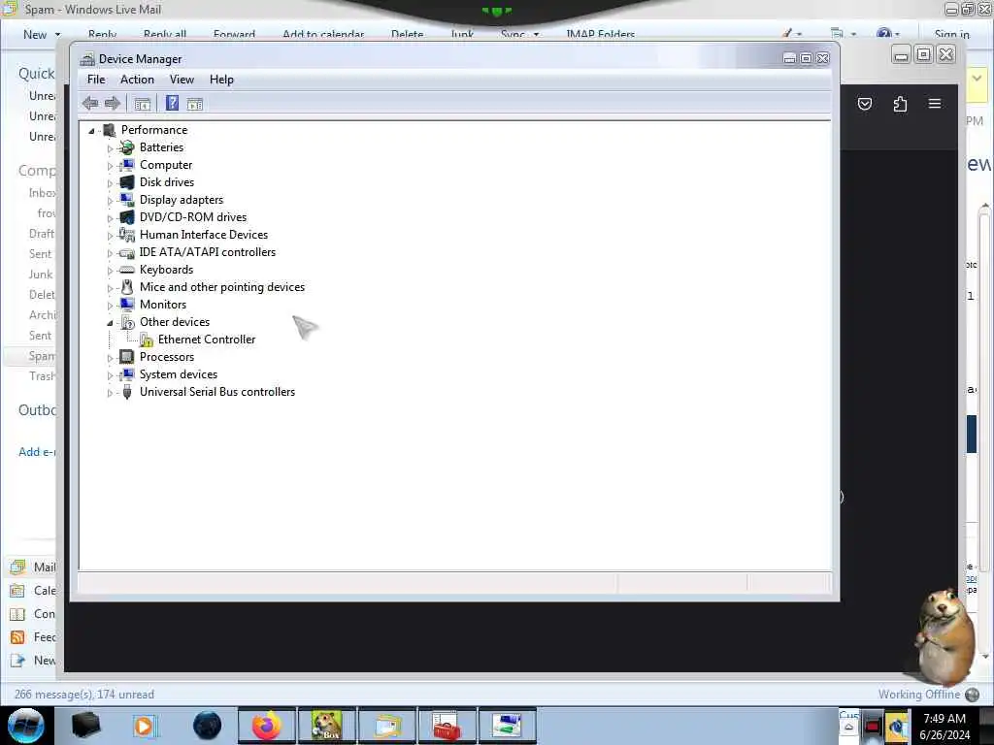Switch to Windows Live Mail taskbar button
Screen dimensions: 994x745
pos(387,726)
